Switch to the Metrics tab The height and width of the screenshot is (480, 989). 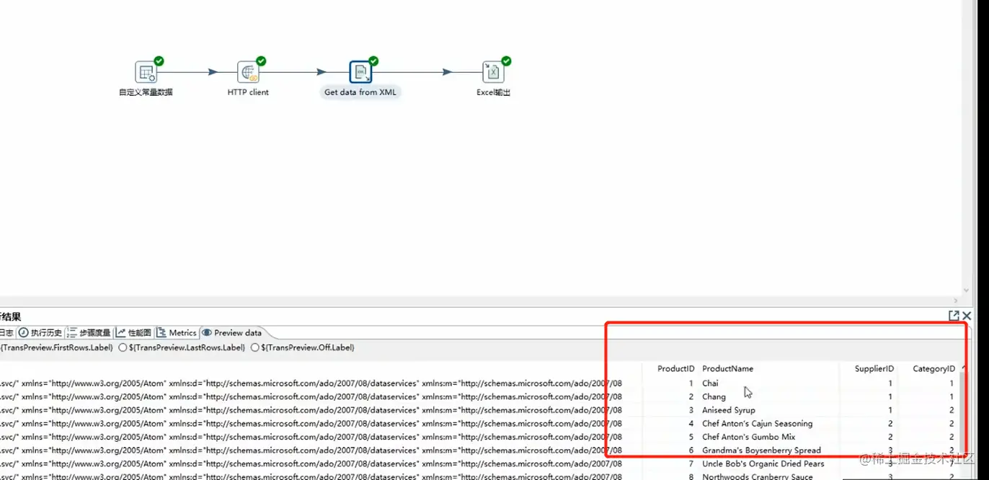pos(177,333)
